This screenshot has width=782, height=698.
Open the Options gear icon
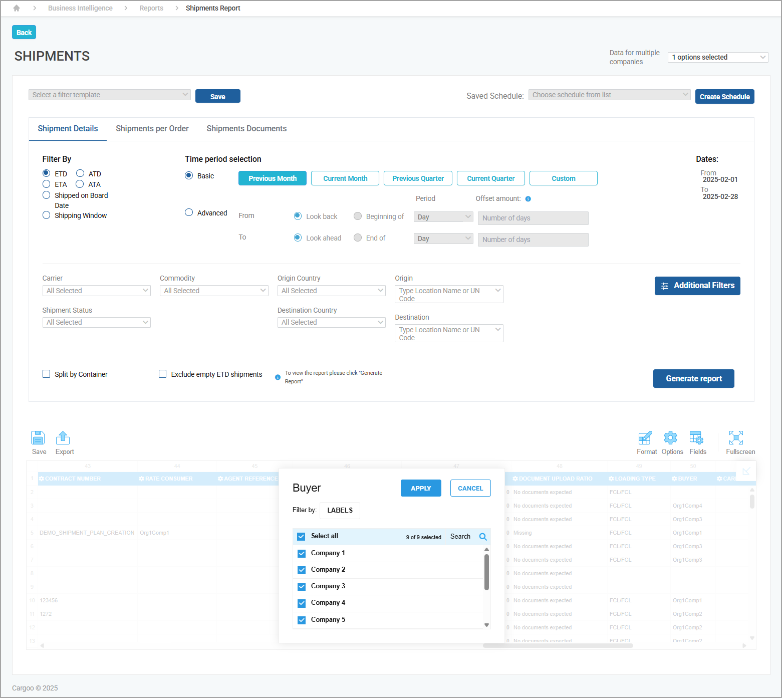point(670,438)
